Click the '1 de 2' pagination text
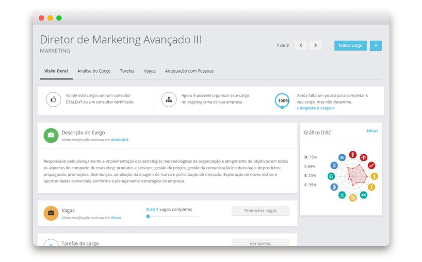Screen dimensions: 422x262 [283, 46]
